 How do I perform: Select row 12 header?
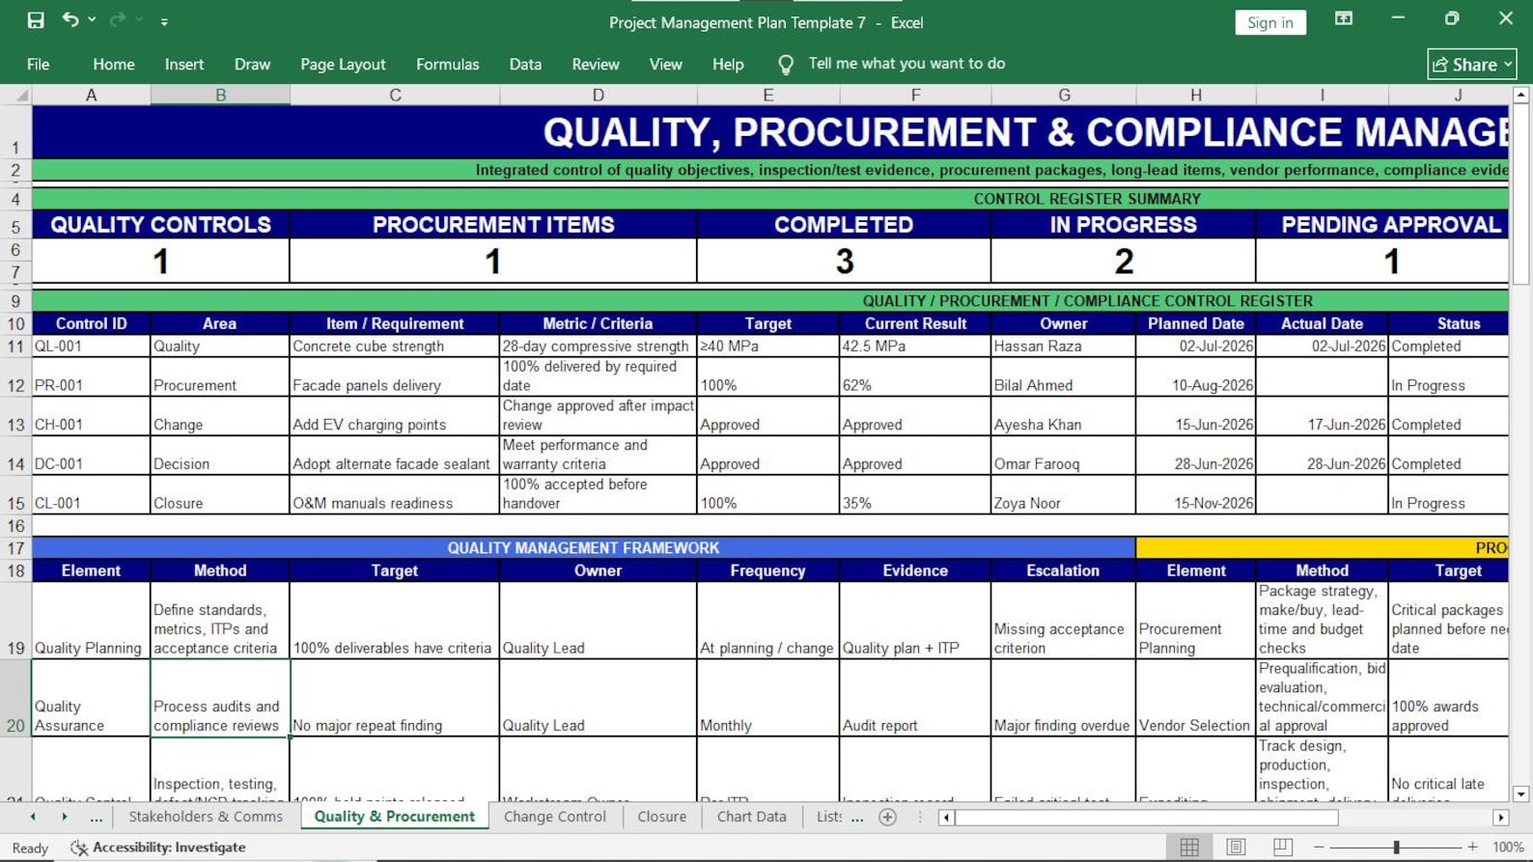[x=15, y=376]
